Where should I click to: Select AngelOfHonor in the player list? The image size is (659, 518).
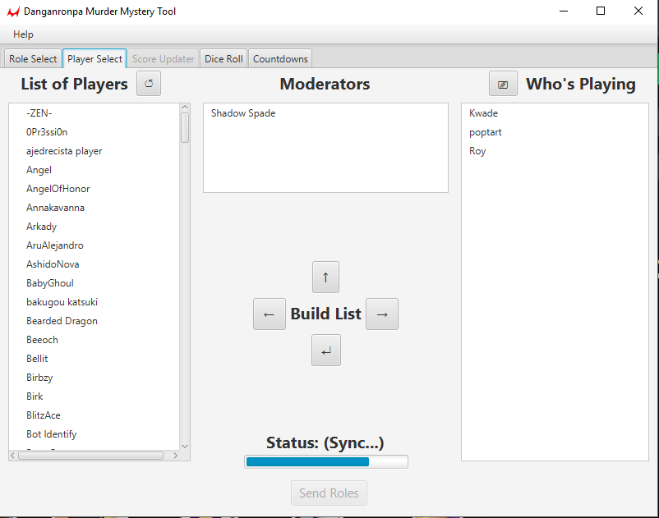(94, 189)
